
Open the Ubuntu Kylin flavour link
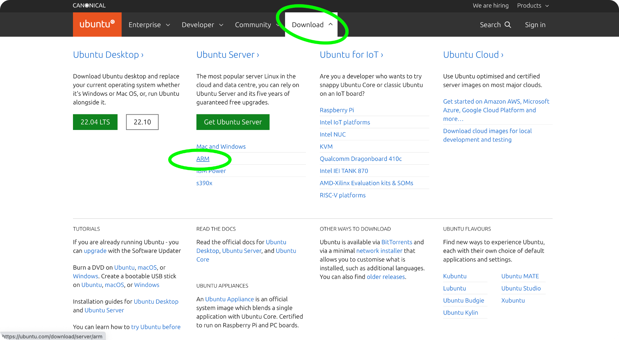(x=461, y=313)
